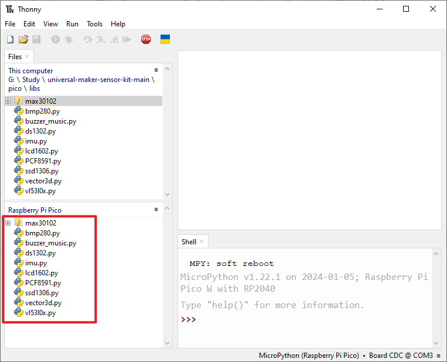This screenshot has width=447, height=362.
Task: Close the Shell tab
Action: click(202, 241)
